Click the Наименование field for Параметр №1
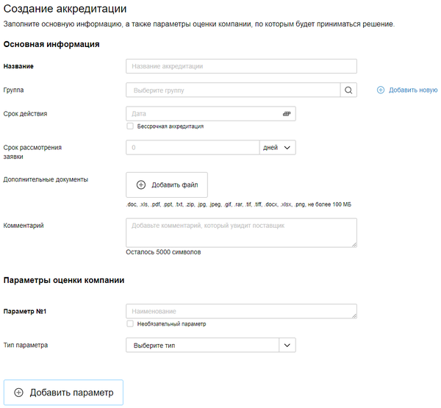The image size is (441, 408). [240, 311]
